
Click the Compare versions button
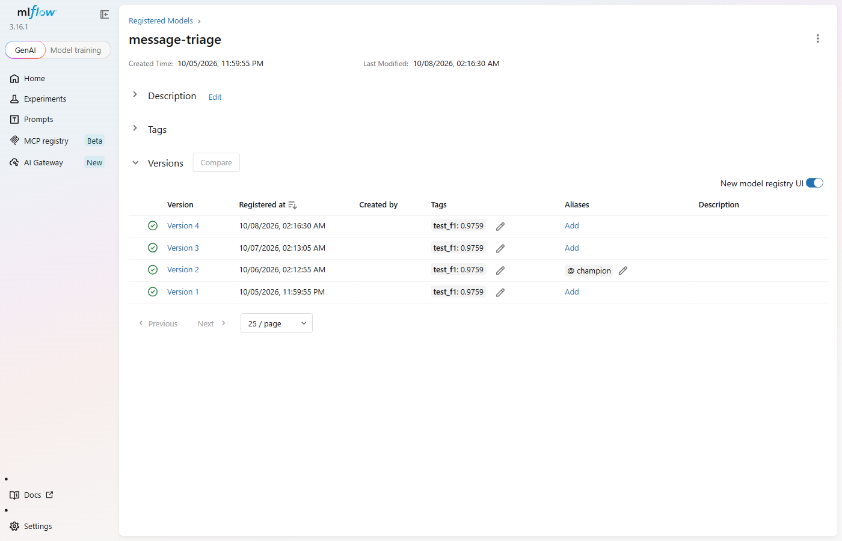point(217,162)
